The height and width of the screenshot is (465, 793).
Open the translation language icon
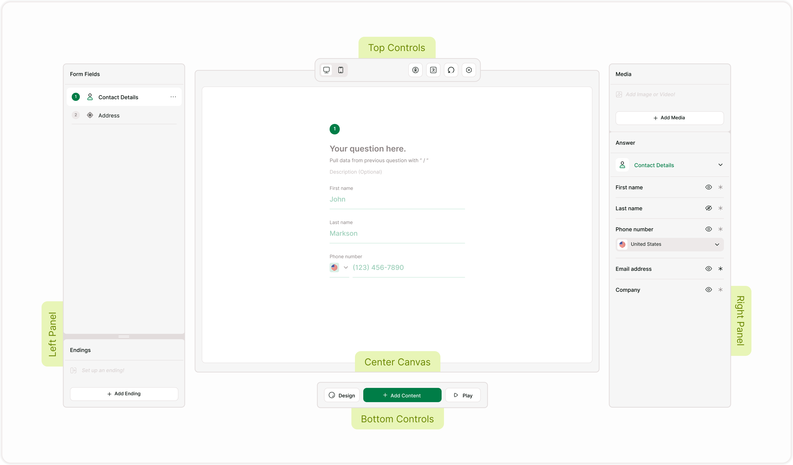click(x=433, y=70)
